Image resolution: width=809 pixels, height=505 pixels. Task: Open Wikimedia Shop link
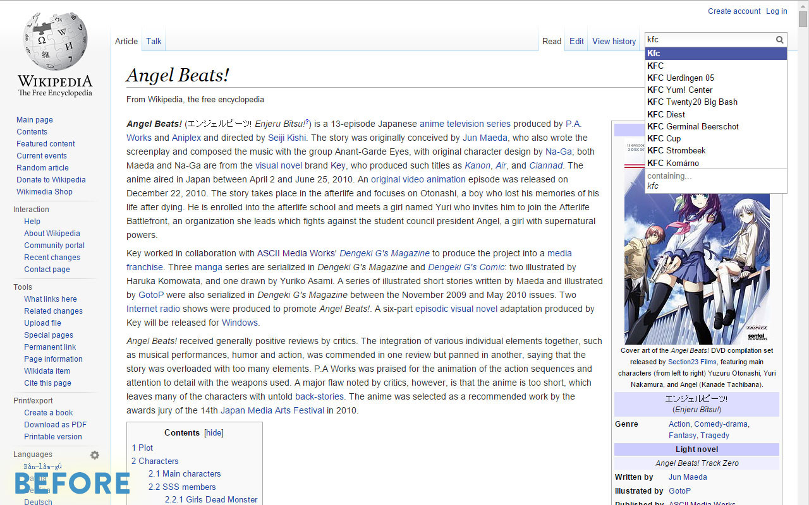(44, 192)
